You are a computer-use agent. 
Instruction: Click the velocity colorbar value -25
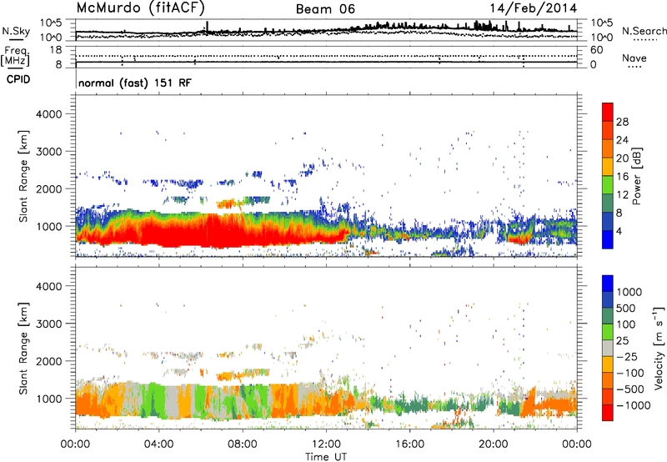pos(627,357)
